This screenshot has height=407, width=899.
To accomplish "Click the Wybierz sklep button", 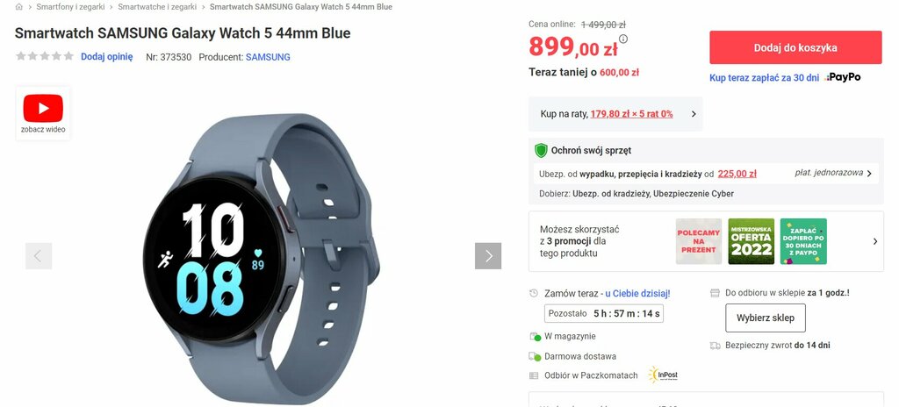I will [x=766, y=318].
